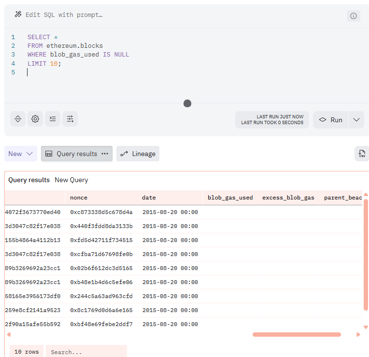Viewport: 369px width, 357px height.
Task: Click the date cell in 0xbf48e69febe2ddf7 row
Action: [x=170, y=324]
